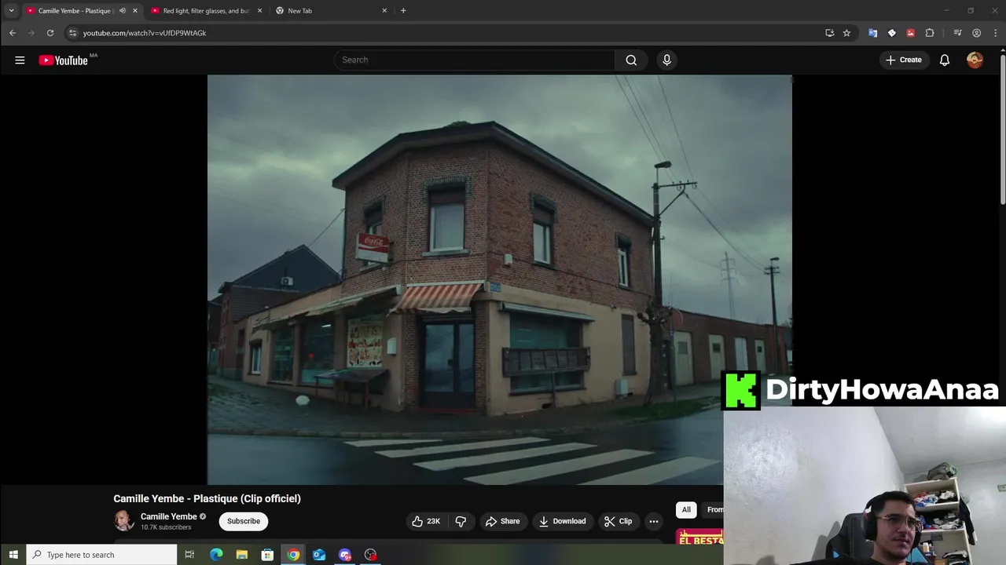Dislike the video
Screen dimensions: 1006x565
(461, 521)
